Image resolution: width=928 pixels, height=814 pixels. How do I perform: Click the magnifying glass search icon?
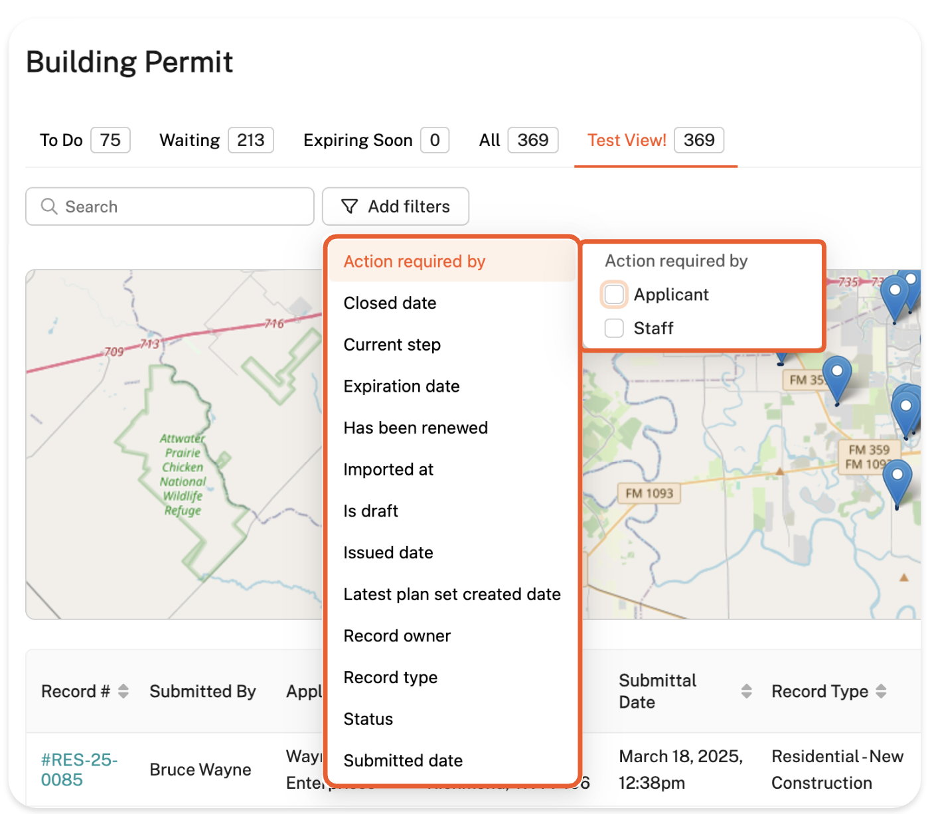click(49, 206)
